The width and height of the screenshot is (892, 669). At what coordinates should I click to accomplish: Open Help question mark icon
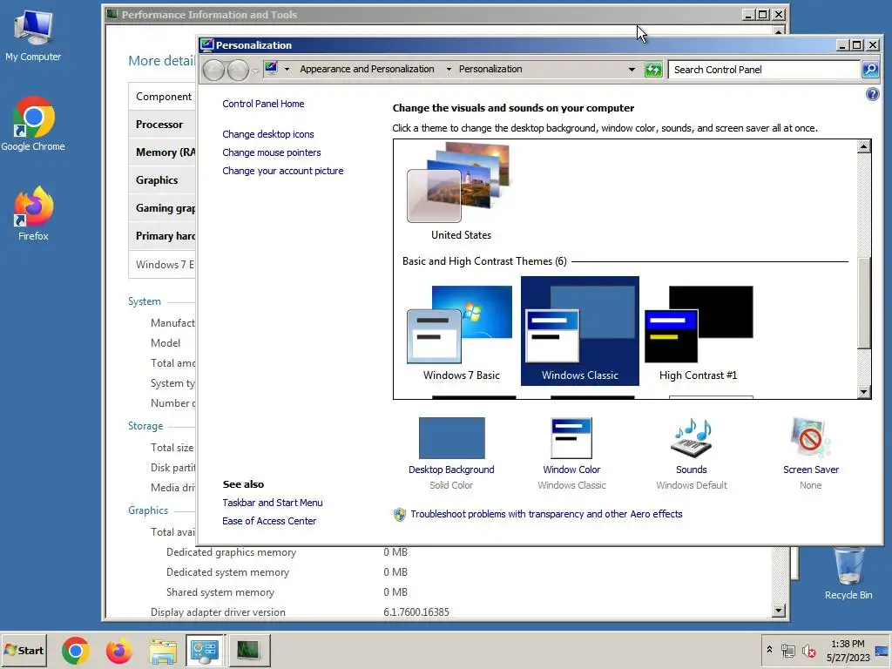[x=872, y=94]
